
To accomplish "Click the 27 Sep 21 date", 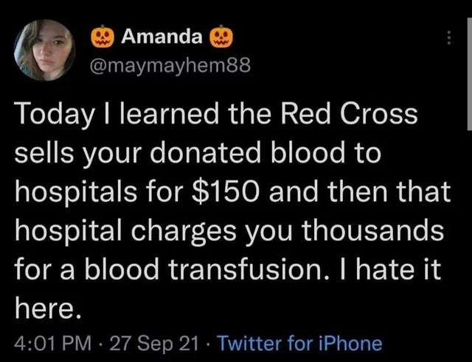I will [154, 343].
